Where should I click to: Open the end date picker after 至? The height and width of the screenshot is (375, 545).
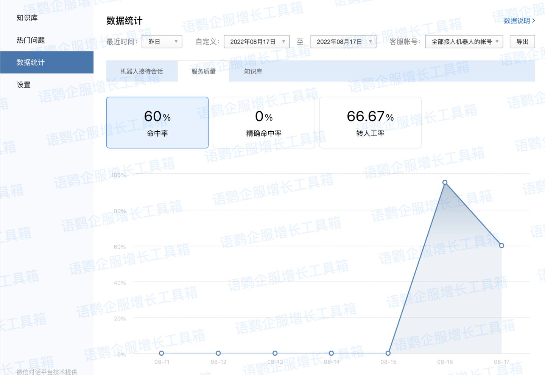click(x=343, y=42)
